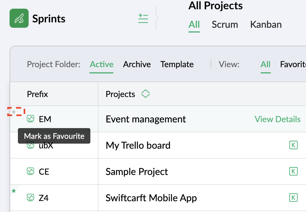This screenshot has width=306, height=212.
Task: Select the Archive project folder
Action: tap(137, 64)
